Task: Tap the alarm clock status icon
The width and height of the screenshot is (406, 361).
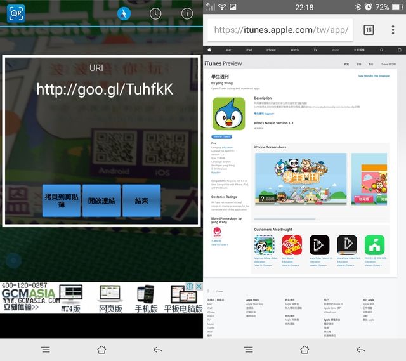Action: (368, 7)
